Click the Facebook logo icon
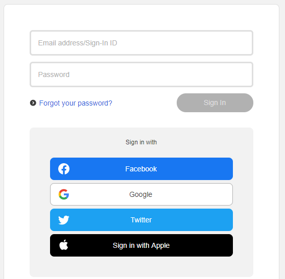Viewport: 285px width, 279px height. 64,169
